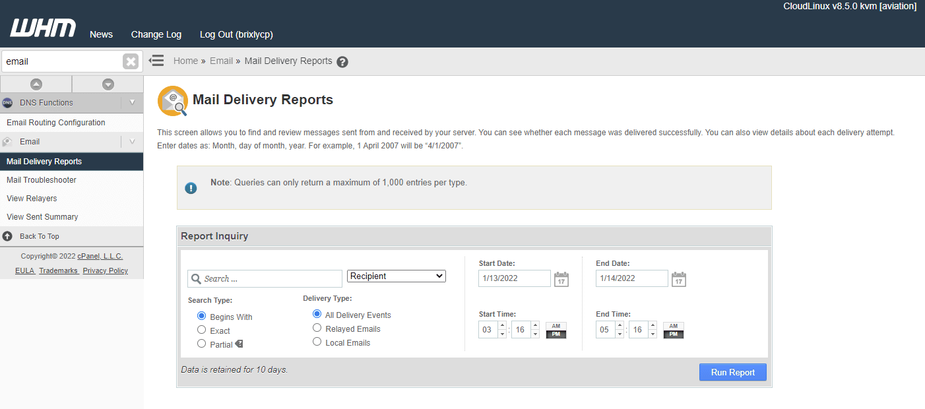
Task: Click the Back To Top arrow icon
Action: click(7, 236)
